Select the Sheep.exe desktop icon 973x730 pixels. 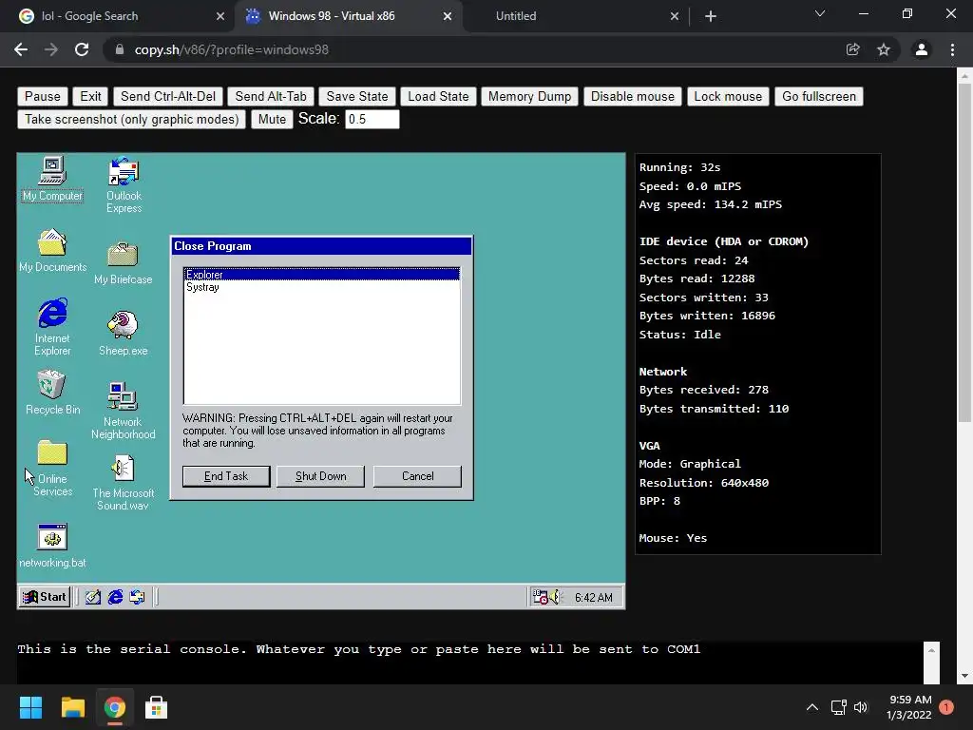click(x=123, y=334)
